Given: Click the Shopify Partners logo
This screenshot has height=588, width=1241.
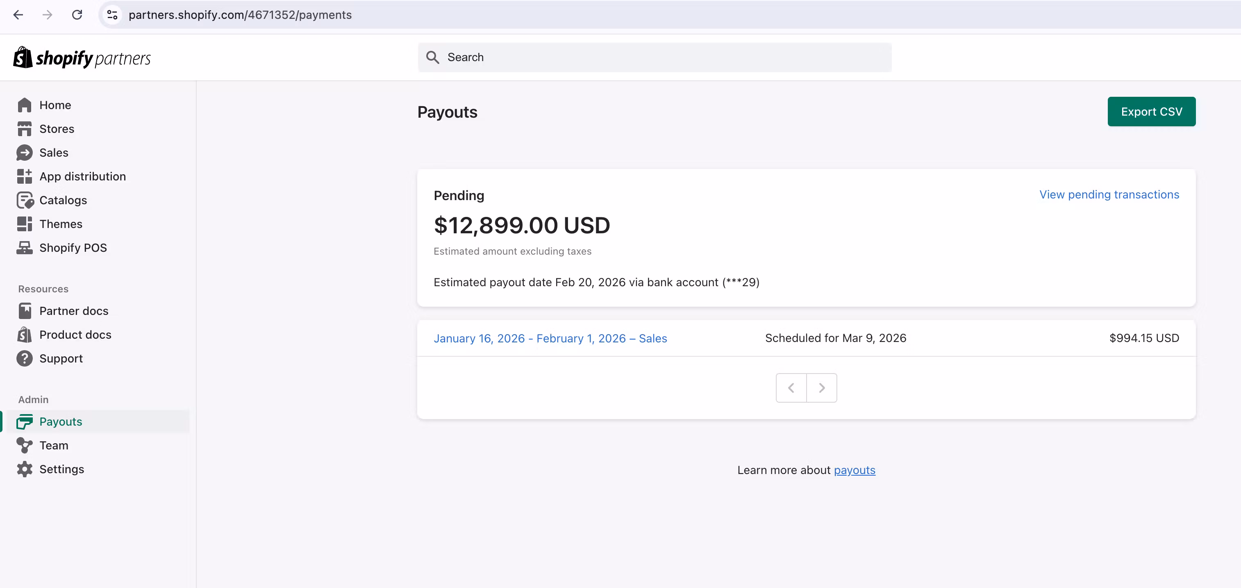Looking at the screenshot, I should [x=82, y=58].
